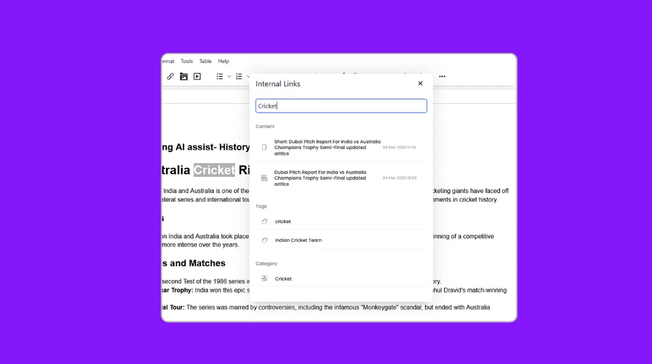Click the insert link icon in the toolbar
The height and width of the screenshot is (364, 652).
(x=171, y=76)
